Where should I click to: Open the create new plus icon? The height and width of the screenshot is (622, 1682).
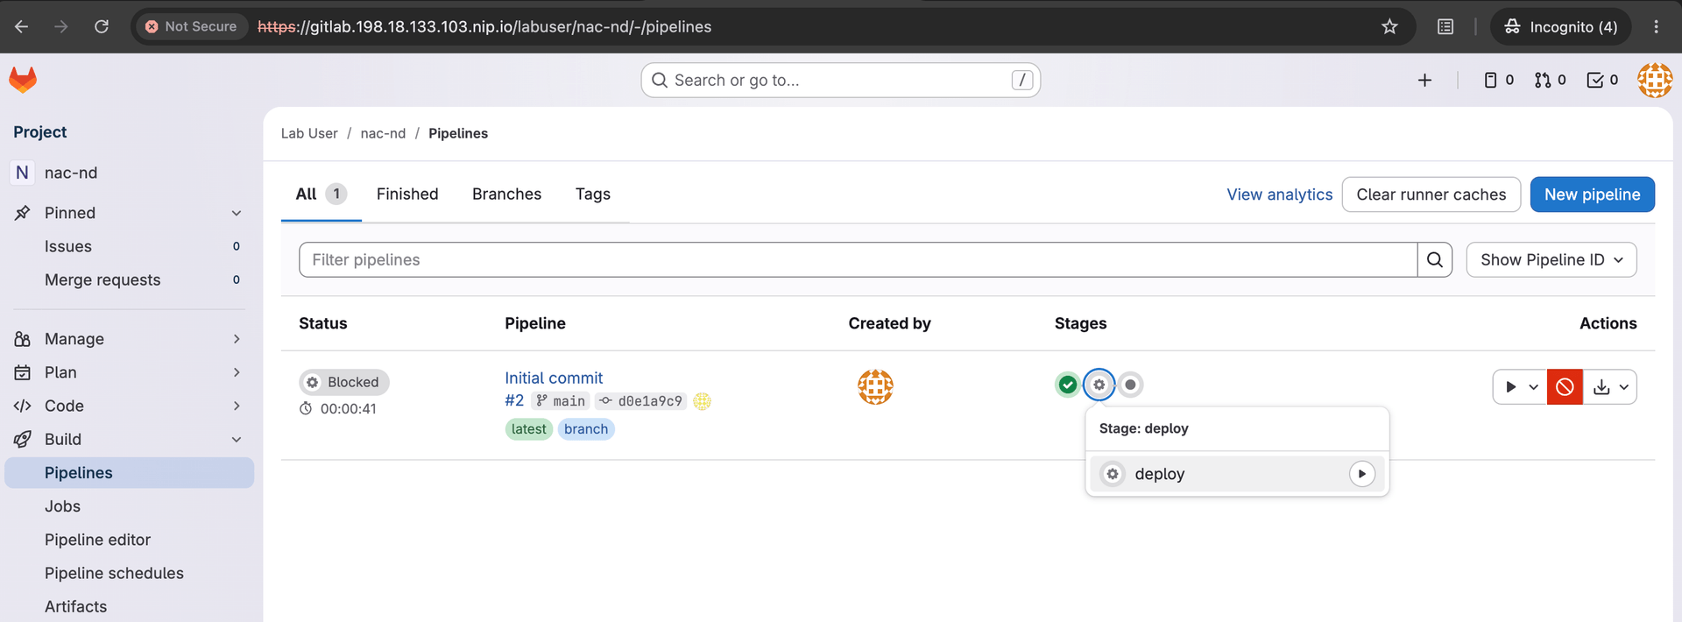click(1424, 81)
